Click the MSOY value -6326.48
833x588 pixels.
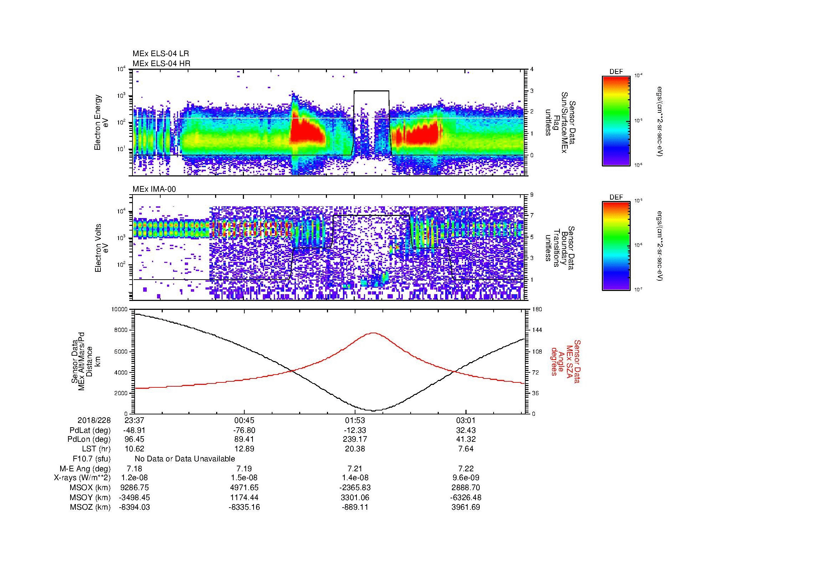click(x=466, y=497)
